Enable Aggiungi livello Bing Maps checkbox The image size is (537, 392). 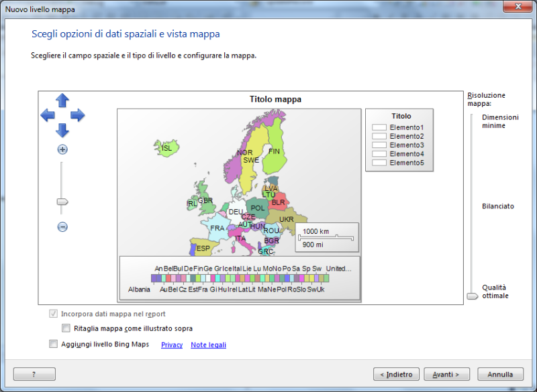[x=53, y=344]
